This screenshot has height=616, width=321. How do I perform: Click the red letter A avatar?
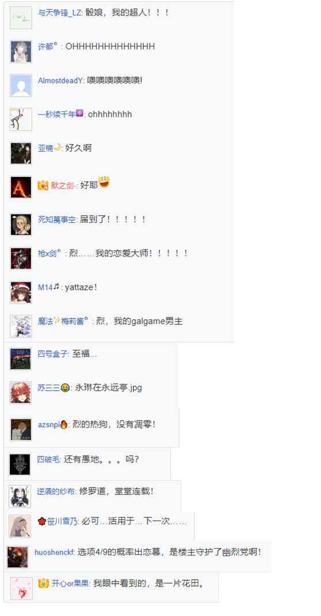21,187
